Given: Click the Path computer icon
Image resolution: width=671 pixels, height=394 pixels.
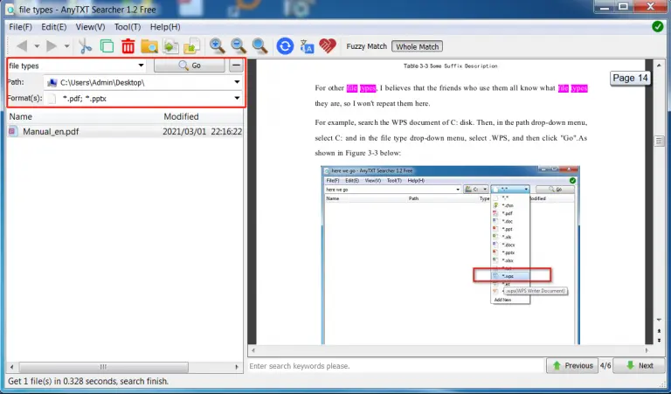Looking at the screenshot, I should [52, 83].
